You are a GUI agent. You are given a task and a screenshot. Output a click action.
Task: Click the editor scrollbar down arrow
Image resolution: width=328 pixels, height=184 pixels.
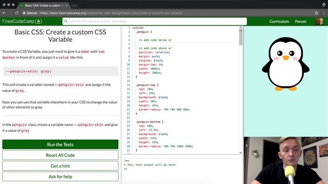click(240, 153)
